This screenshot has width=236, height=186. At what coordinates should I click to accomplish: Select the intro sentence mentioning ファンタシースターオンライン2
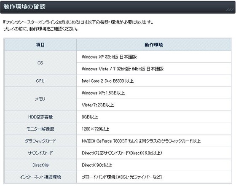[x=78, y=22]
